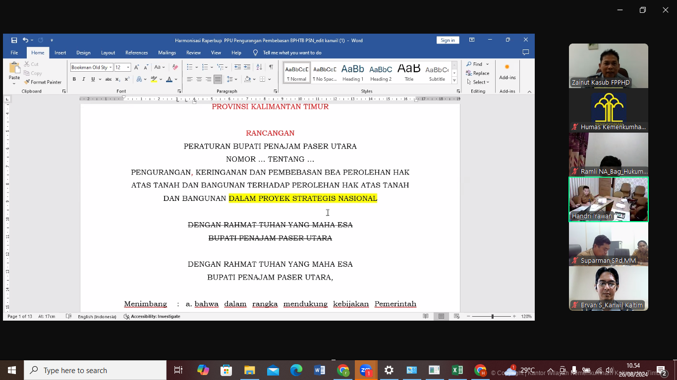Click the Increase Indent icon

[247, 67]
